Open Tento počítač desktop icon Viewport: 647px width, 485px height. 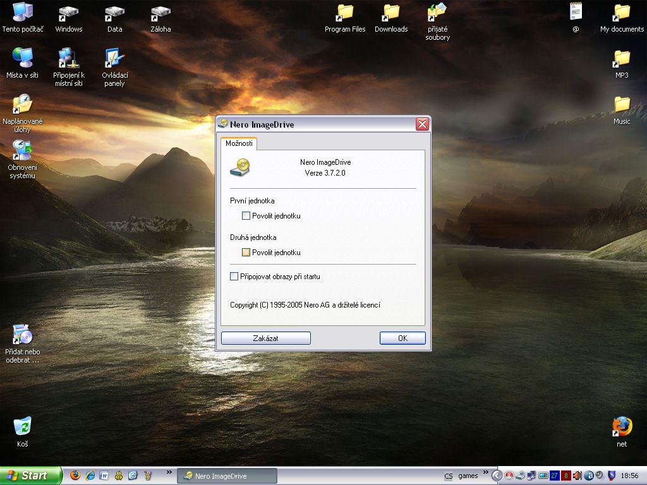tap(23, 13)
